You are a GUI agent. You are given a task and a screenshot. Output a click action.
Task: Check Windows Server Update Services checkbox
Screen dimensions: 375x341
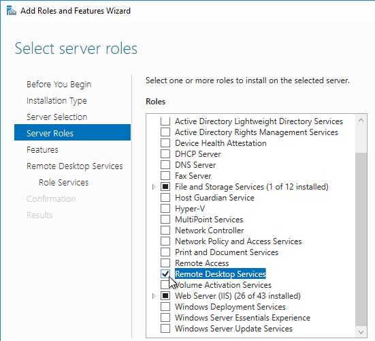[165, 328]
